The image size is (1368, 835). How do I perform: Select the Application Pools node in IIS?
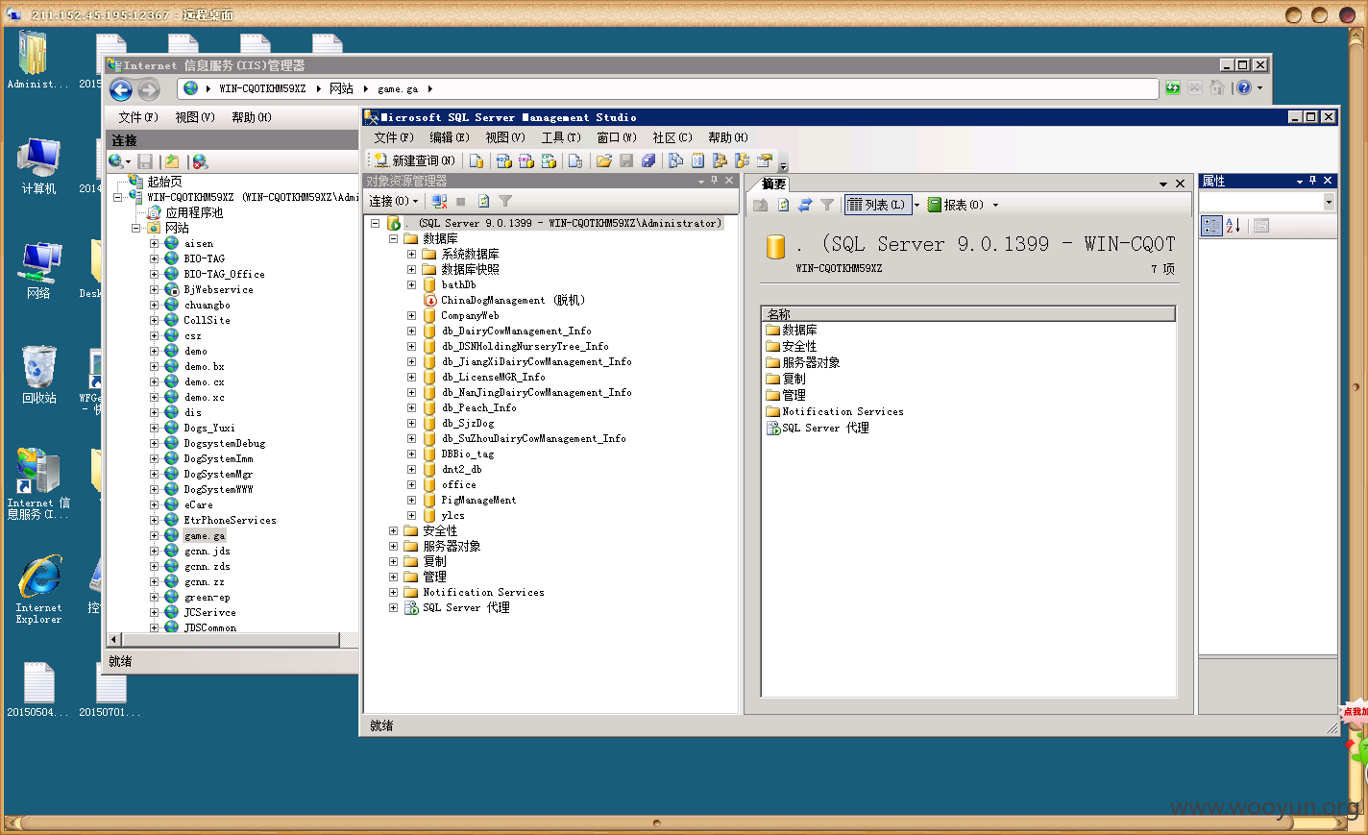point(194,212)
